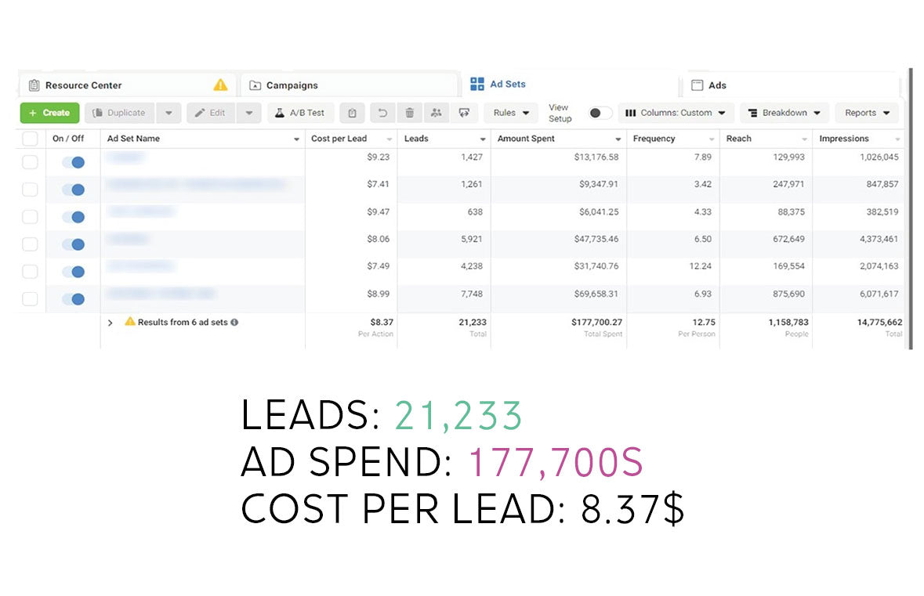
Task: Open the Breakdown dropdown
Action: point(784,113)
